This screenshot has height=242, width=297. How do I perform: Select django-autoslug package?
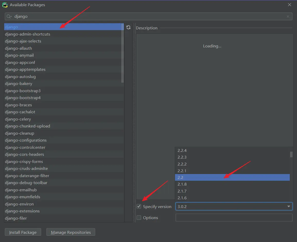64,77
